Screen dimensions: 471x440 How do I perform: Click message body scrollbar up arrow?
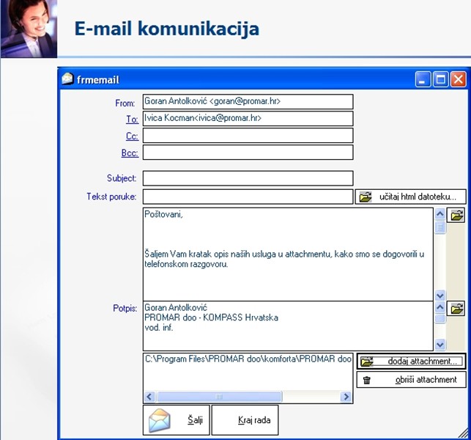440,214
